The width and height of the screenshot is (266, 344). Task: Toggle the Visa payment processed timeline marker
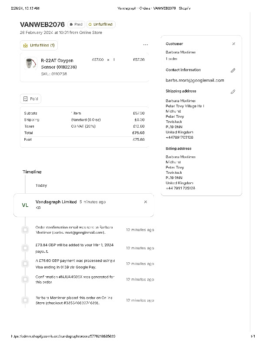25,263
